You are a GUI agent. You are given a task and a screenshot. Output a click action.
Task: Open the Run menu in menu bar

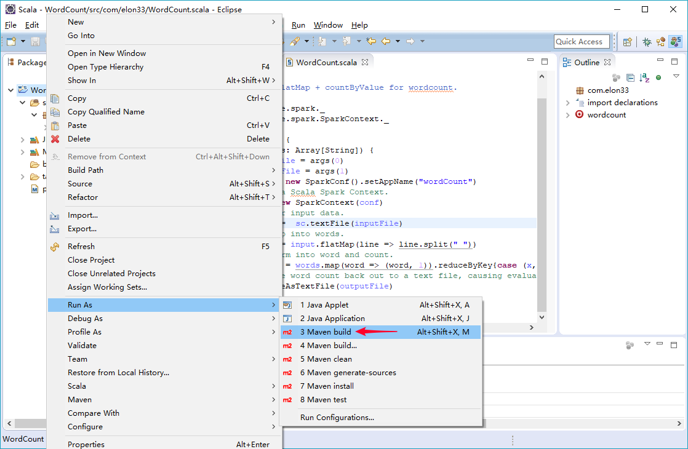(298, 25)
